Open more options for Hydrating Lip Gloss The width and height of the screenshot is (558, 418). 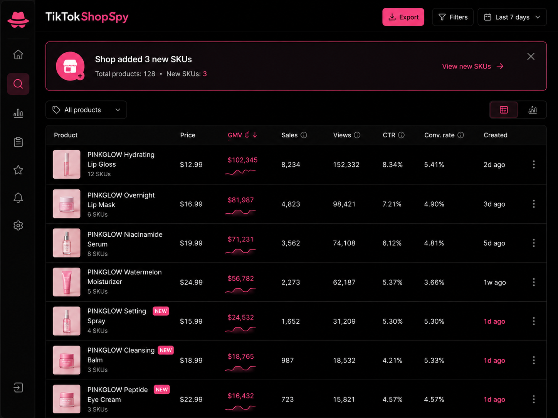point(534,165)
